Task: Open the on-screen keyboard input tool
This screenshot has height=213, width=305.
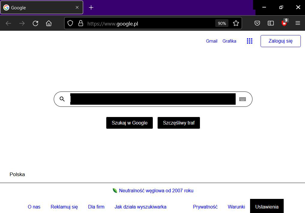Action: point(242,99)
